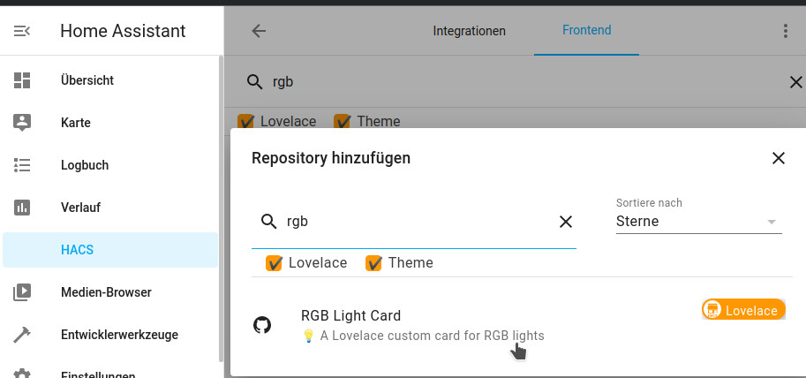Expand sort options using the dropdown arrow
The height and width of the screenshot is (378, 806).
click(x=771, y=222)
